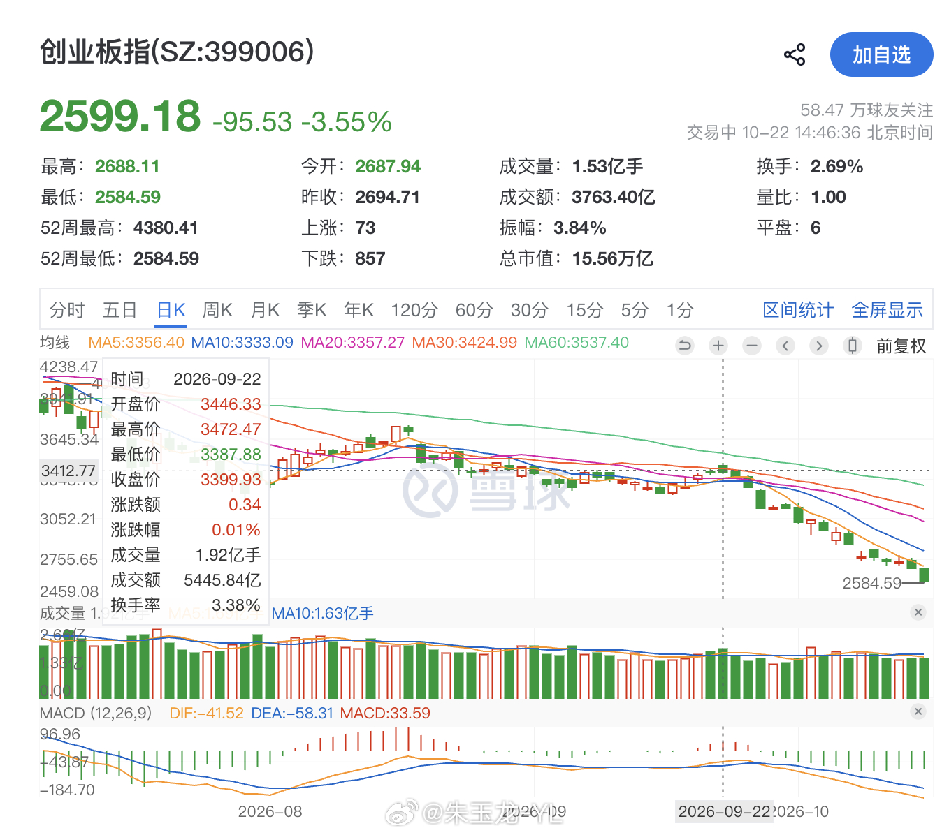Image resolution: width=949 pixels, height=835 pixels.
Task: Select the 周K chart tab
Action: pos(217,310)
